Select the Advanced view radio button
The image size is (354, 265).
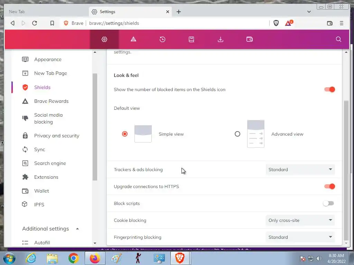237,134
